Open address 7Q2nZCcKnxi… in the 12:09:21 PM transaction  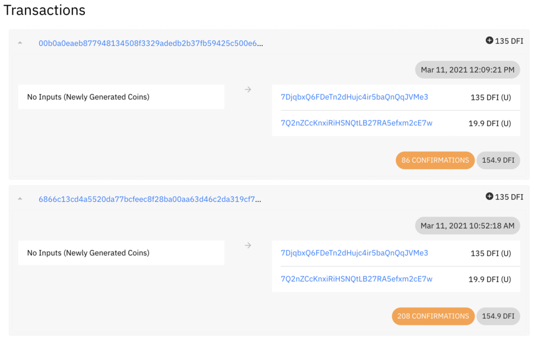pos(356,123)
